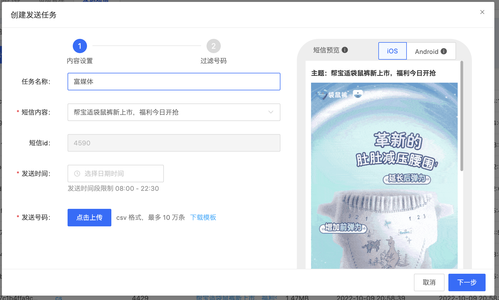Viewport: 499px width, 300px height.
Task: Click the 发送时间段限制 08:00 - 22:30 hint
Action: pos(113,189)
